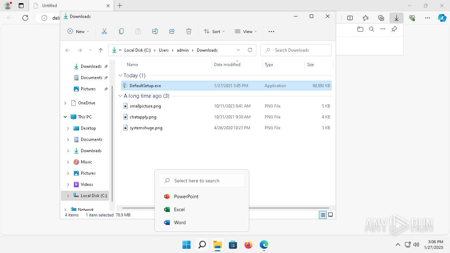Collapse the A long time ago group

click(121, 96)
